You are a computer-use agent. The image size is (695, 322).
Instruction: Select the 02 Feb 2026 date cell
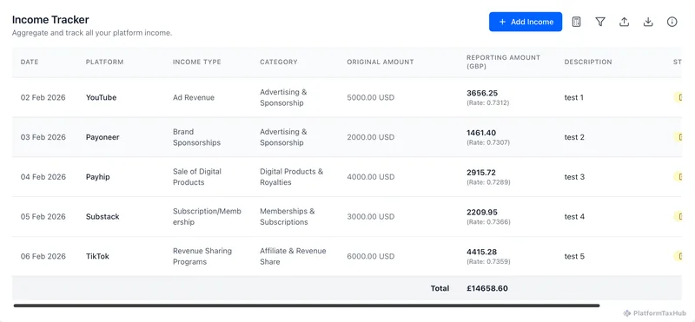coord(43,97)
